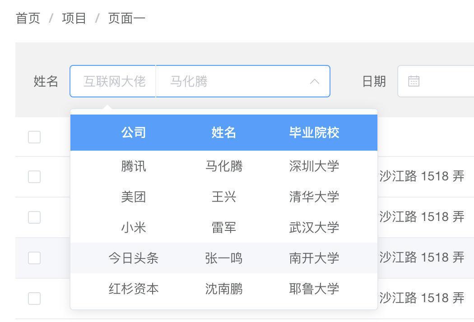Image resolution: width=474 pixels, height=322 pixels.
Task: Check the topmost checkbox in the table
Action: [x=34, y=137]
